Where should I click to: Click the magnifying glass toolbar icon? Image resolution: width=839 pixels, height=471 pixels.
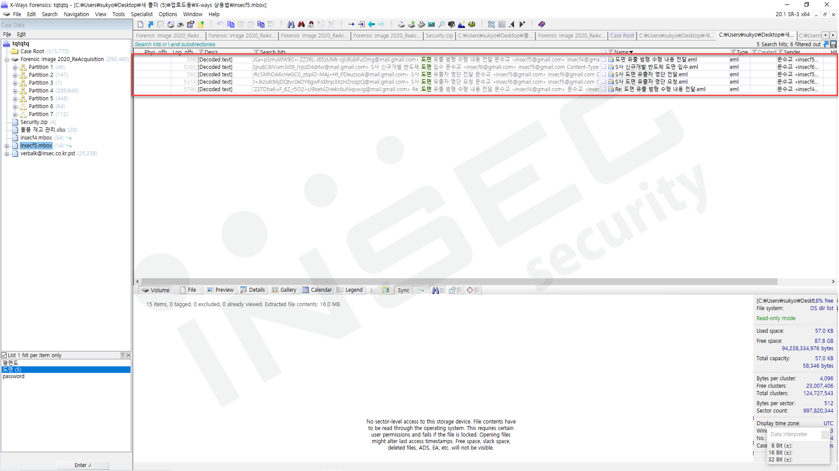point(441,24)
